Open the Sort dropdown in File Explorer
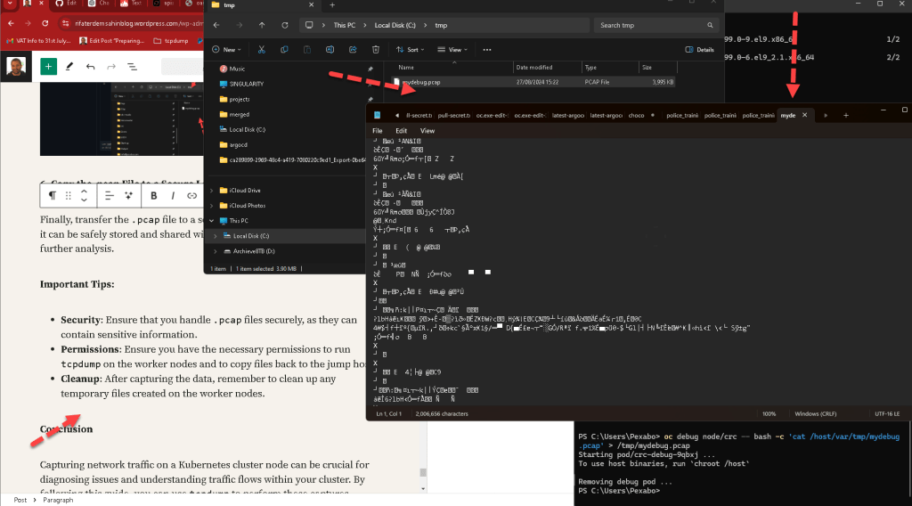The image size is (912, 506). coord(410,49)
